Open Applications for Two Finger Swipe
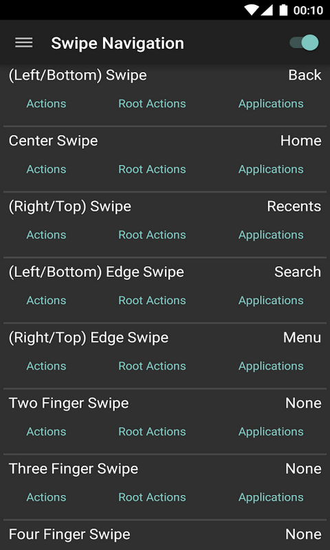Viewport: 330px width, 550px height. click(x=271, y=432)
